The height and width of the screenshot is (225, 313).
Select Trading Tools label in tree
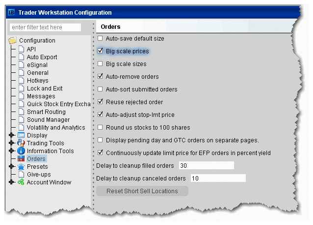point(46,143)
